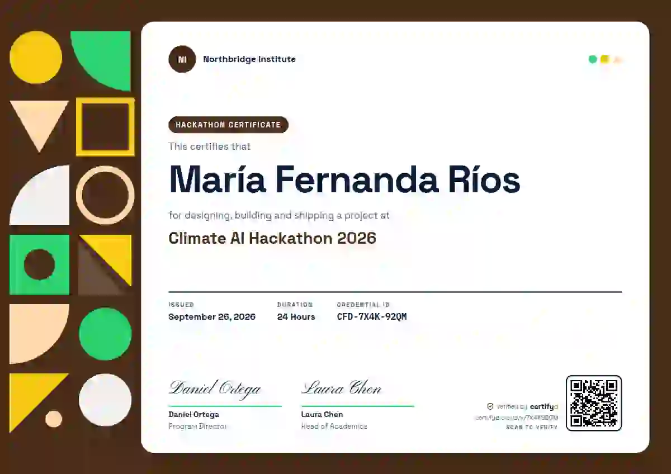Click the QR code to verify
The width and height of the screenshot is (671, 474).
[594, 403]
